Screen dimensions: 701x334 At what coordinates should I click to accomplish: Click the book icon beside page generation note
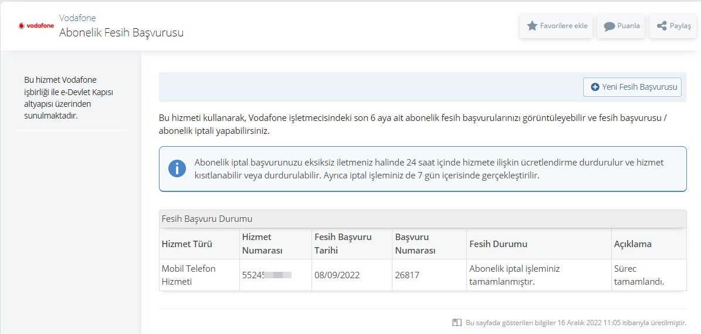point(456,322)
